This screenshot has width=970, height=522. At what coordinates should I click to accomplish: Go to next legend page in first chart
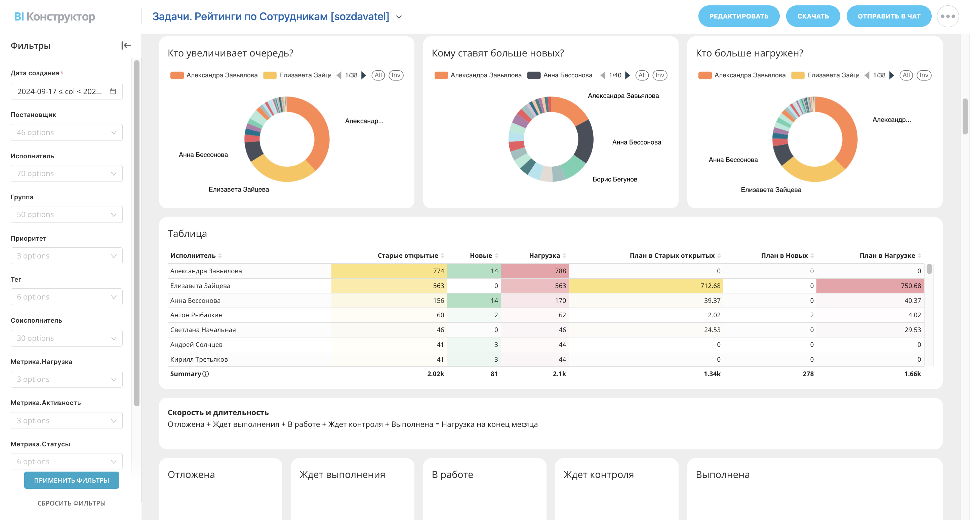coord(364,75)
